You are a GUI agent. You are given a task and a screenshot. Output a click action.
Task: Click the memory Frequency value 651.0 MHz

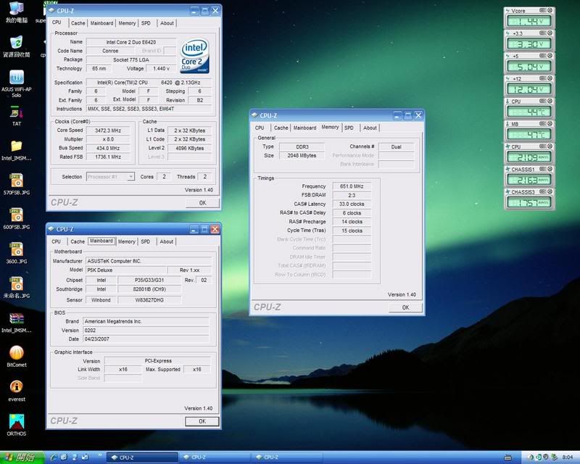pos(352,186)
